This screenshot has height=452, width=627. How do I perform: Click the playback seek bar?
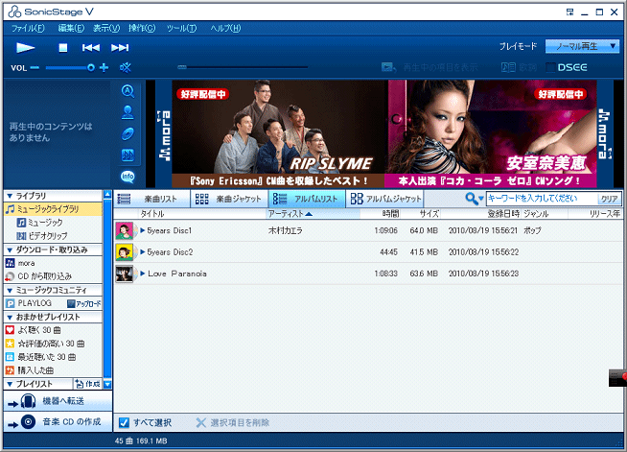[x=243, y=67]
